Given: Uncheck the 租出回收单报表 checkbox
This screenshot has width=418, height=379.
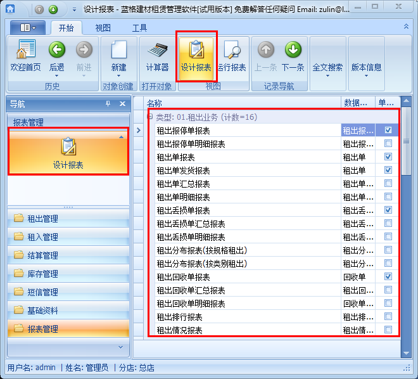Looking at the screenshot, I should point(388,276).
